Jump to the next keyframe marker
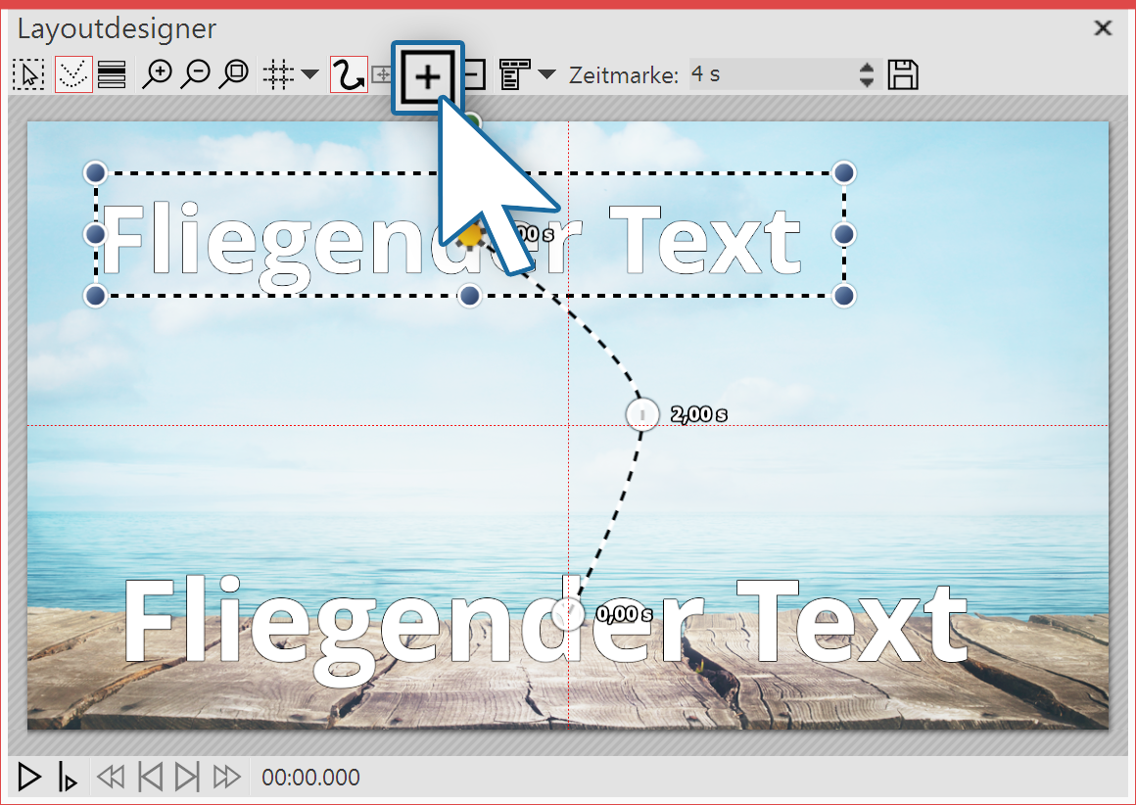The width and height of the screenshot is (1136, 805). click(x=186, y=776)
